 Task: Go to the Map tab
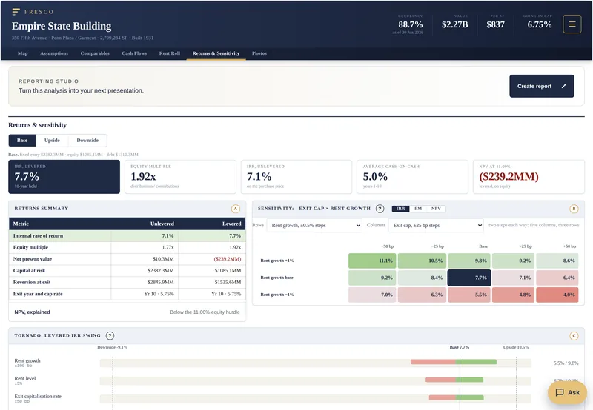coord(23,53)
